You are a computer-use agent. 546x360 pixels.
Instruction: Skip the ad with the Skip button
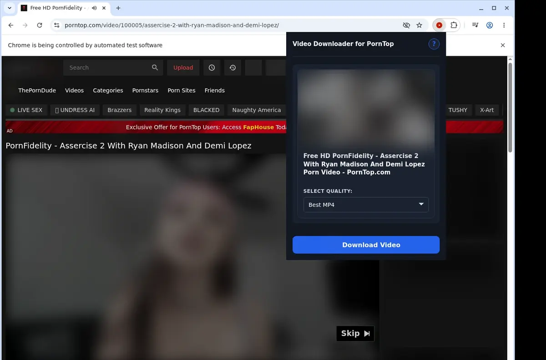pyautogui.click(x=355, y=334)
